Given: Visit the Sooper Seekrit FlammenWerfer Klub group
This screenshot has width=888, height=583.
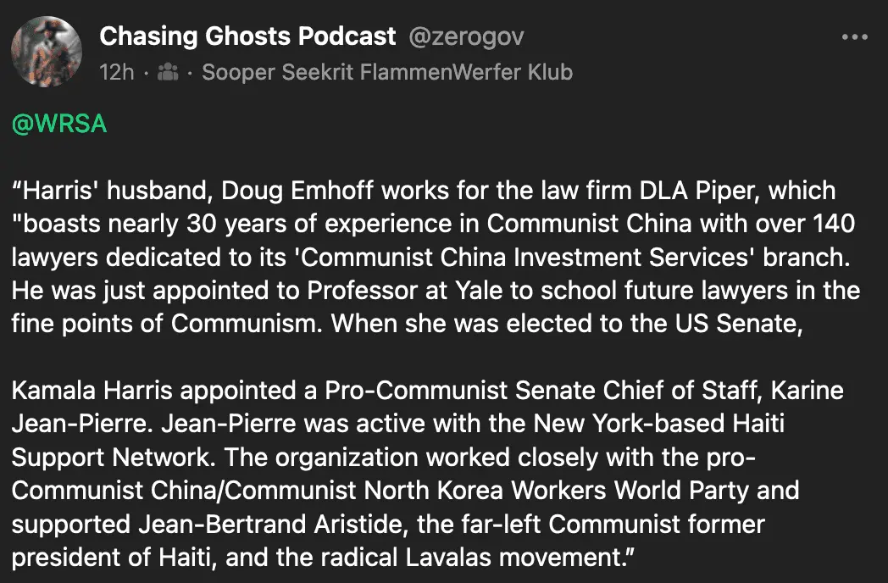Looking at the screenshot, I should (x=387, y=72).
